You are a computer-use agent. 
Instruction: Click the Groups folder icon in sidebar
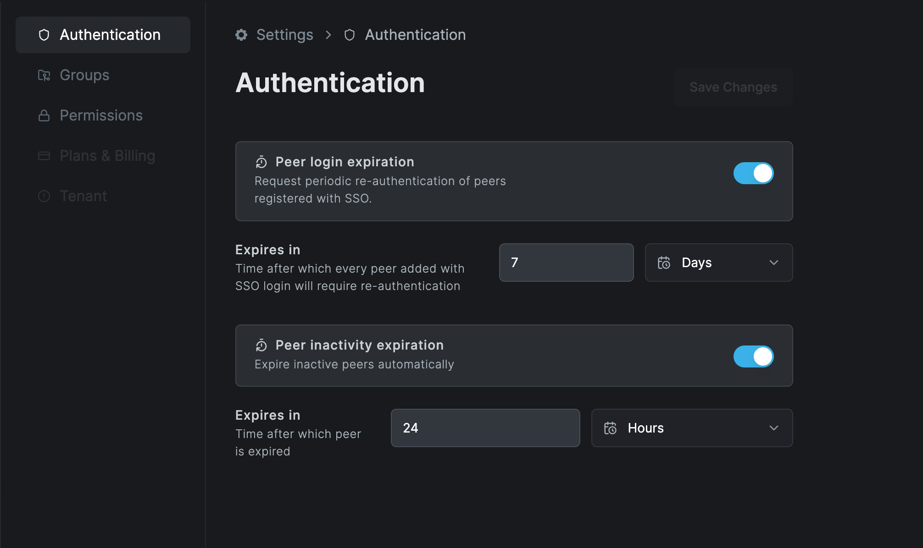(x=44, y=75)
